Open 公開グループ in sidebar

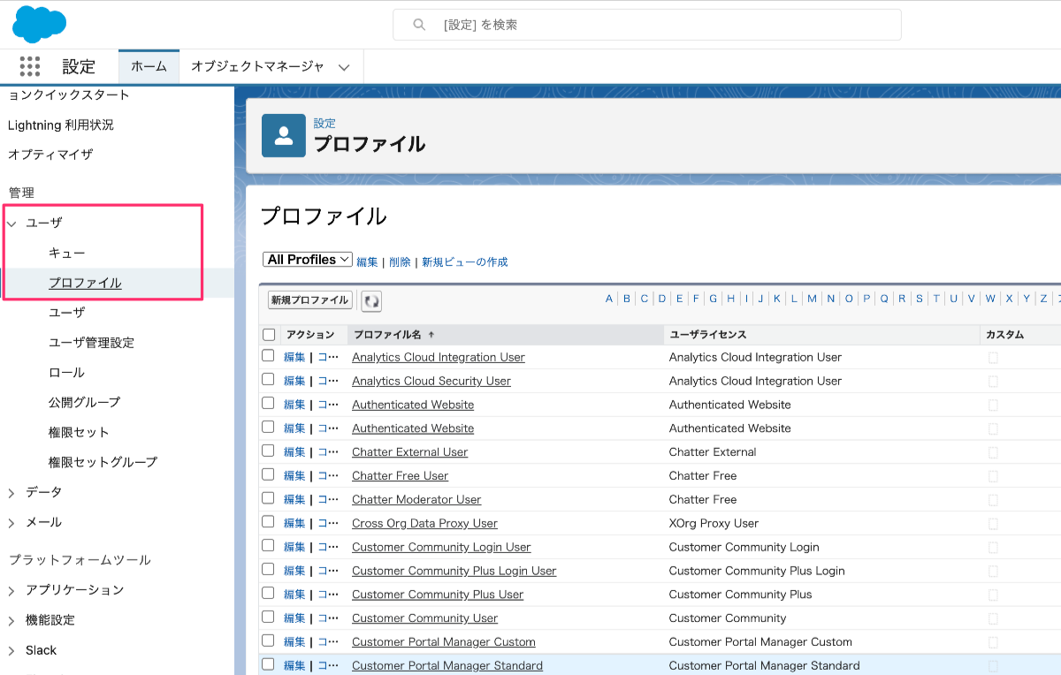point(84,402)
